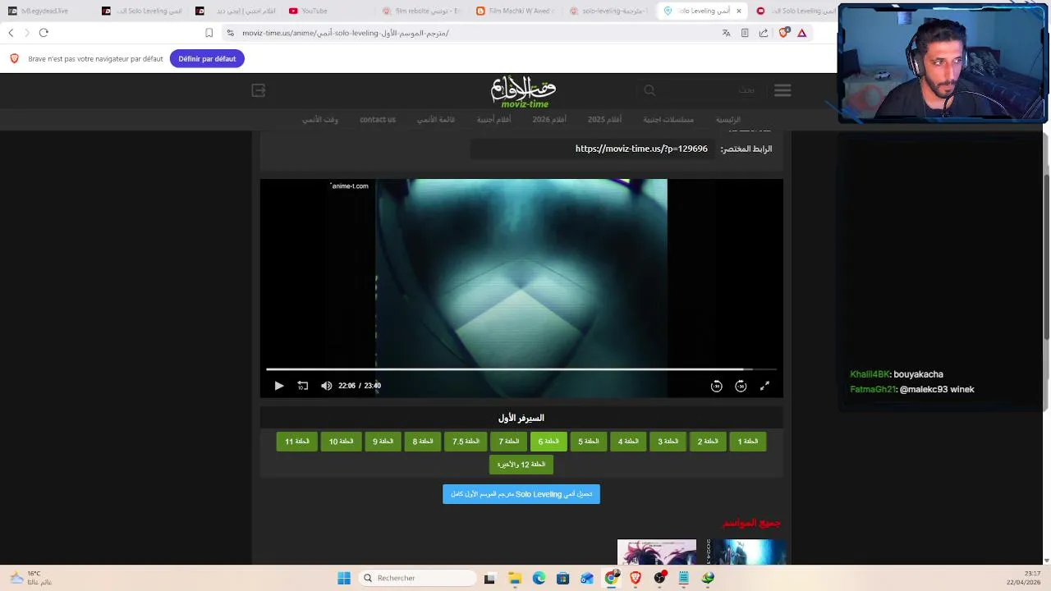Go forward in browser history
Screen dimensions: 1051x591
(27, 33)
